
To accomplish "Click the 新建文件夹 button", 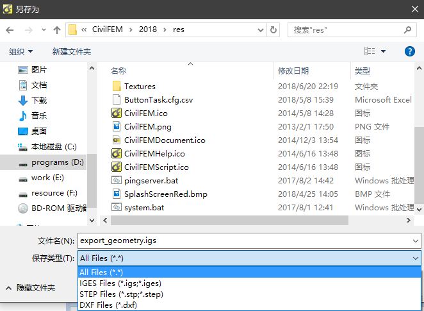I will [x=72, y=51].
